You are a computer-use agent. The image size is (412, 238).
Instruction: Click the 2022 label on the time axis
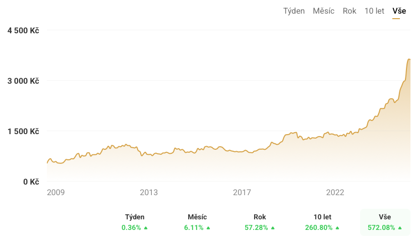(x=335, y=193)
